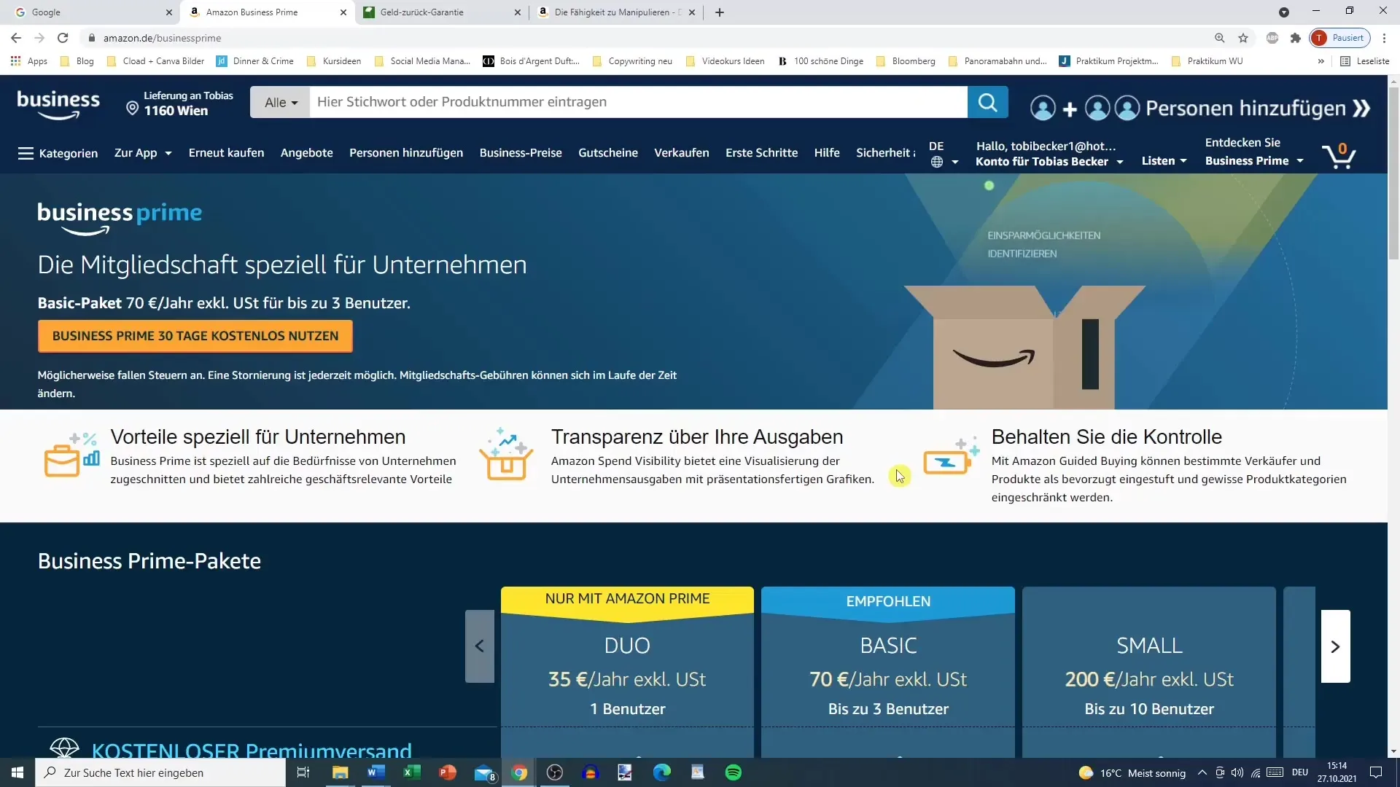This screenshot has width=1400, height=787.
Task: Close the Amazon Business Prime tab
Action: click(x=343, y=12)
